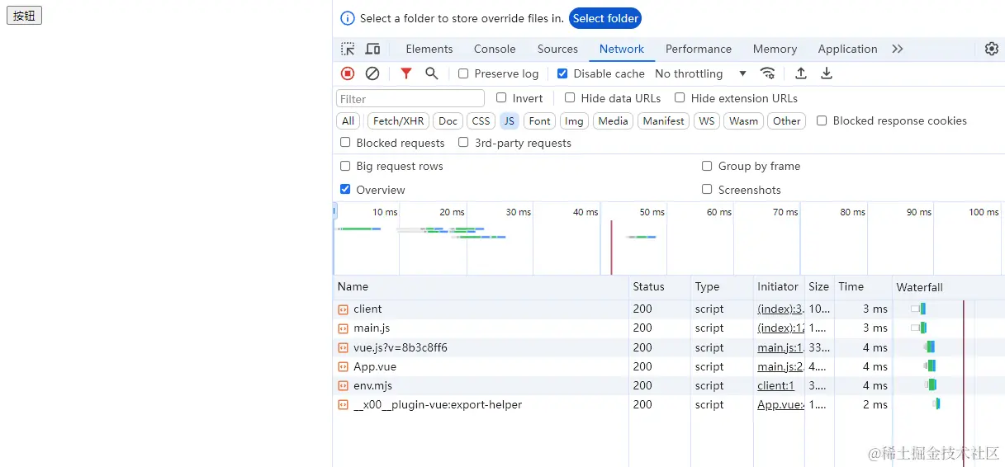Filter by Fetch/XHR requests
This screenshot has height=467, width=1005.
(398, 120)
